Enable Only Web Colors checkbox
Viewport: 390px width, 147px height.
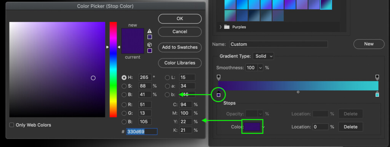click(12, 125)
